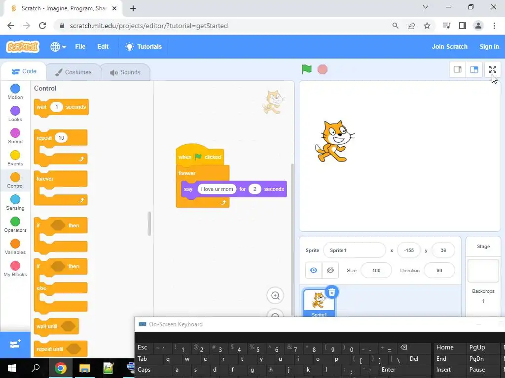Open Windows taskbar search
Viewport: 505px width, 378px height.
pyautogui.click(x=36, y=368)
